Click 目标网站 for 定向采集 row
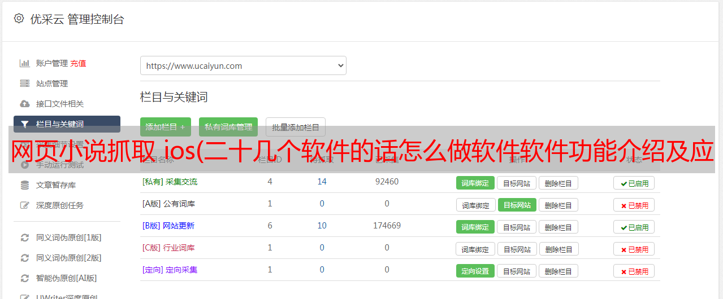 point(517,271)
